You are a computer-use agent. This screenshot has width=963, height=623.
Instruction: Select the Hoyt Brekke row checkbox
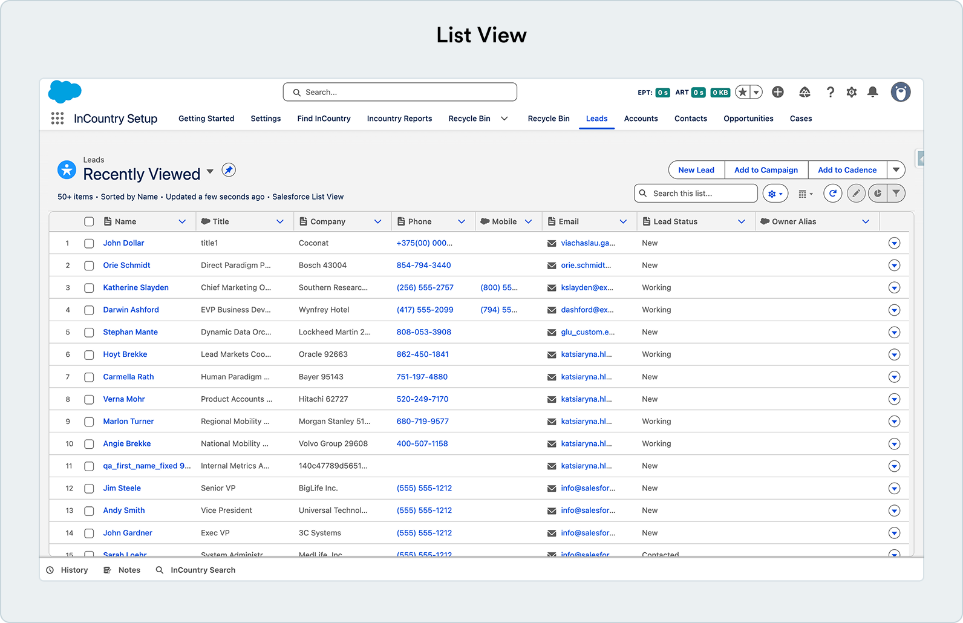pyautogui.click(x=89, y=355)
